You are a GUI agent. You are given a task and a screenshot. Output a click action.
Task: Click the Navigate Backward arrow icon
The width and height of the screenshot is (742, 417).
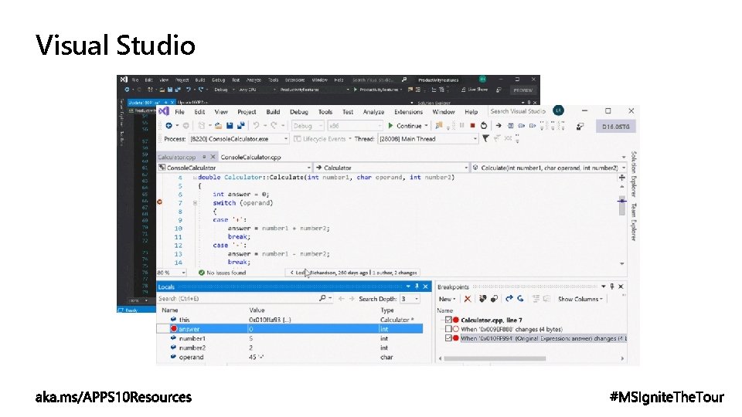point(168,126)
